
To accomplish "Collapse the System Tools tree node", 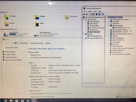I will point(84,20).
